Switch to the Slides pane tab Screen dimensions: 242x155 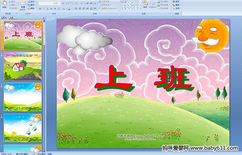[x=4, y=18]
